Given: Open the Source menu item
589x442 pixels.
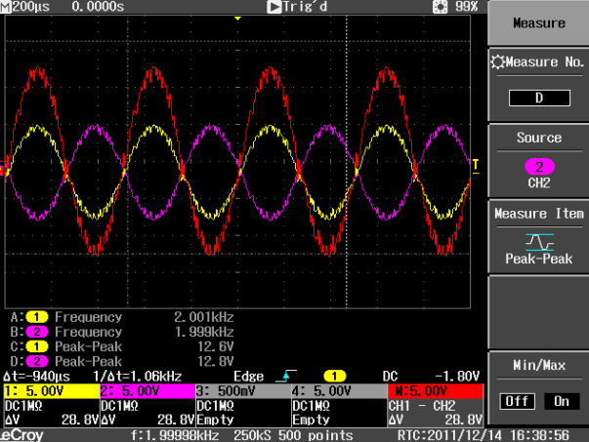Looking at the screenshot, I should pos(538,161).
